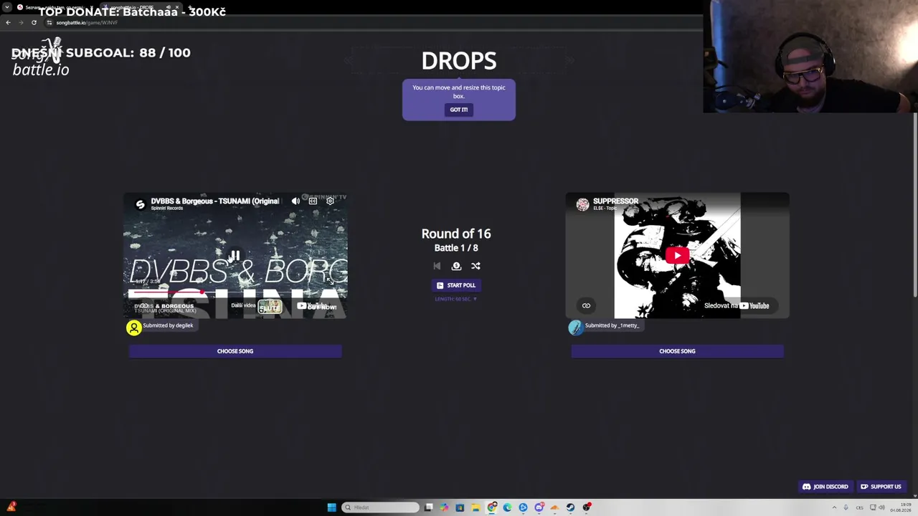Open File Explorer from the taskbar

coord(475,507)
